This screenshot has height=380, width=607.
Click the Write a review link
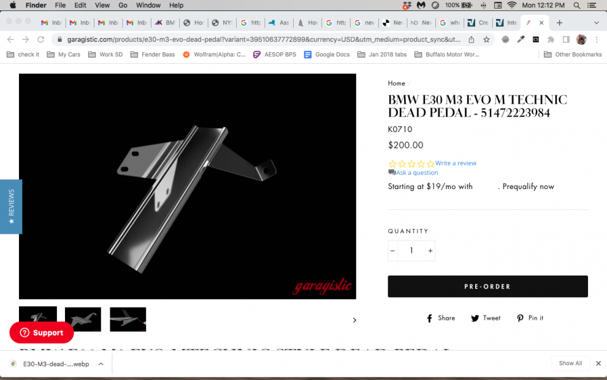(456, 163)
